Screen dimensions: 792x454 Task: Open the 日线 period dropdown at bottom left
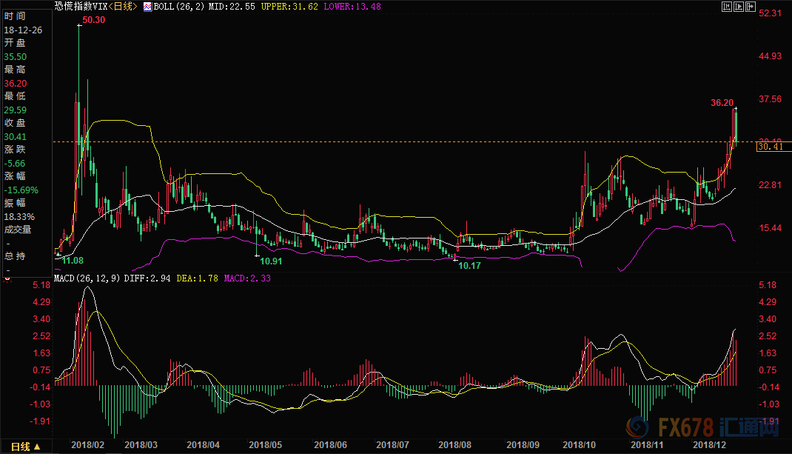point(38,447)
